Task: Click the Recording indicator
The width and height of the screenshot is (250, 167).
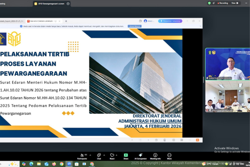Action: click(x=223, y=3)
